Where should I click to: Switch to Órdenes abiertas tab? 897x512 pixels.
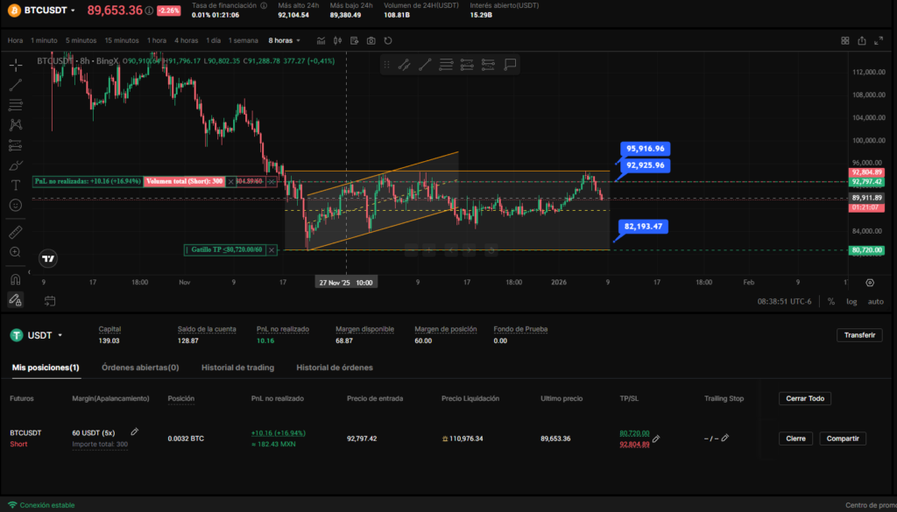pyautogui.click(x=140, y=368)
